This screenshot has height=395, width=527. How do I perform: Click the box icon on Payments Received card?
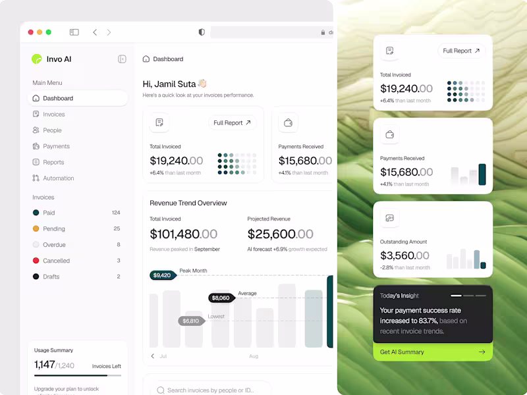pyautogui.click(x=288, y=122)
